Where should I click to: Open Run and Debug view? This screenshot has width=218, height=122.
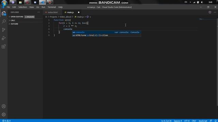click(4, 38)
